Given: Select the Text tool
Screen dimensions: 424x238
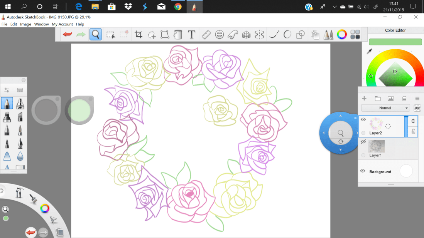Looking at the screenshot, I should point(191,34).
